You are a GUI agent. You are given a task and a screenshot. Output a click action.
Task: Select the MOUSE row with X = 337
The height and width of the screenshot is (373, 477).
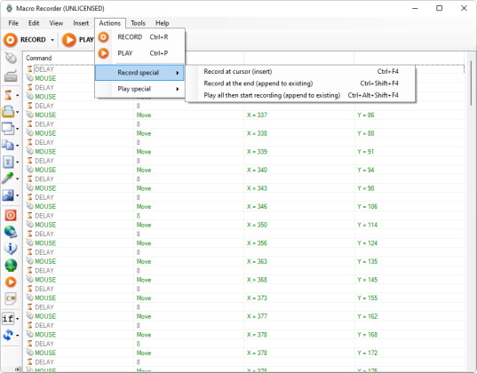[244, 115]
